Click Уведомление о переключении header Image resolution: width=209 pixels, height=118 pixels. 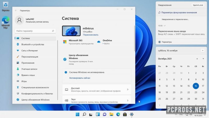pyautogui.click(x=175, y=19)
